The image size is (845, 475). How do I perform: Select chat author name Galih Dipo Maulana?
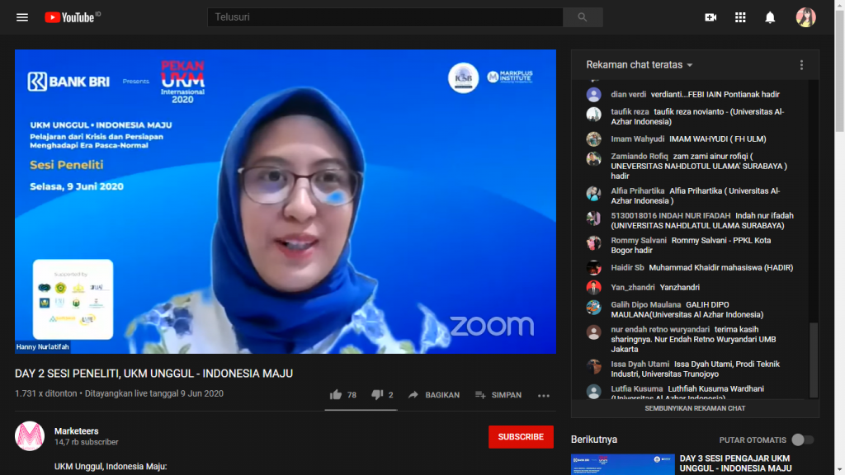click(x=645, y=305)
